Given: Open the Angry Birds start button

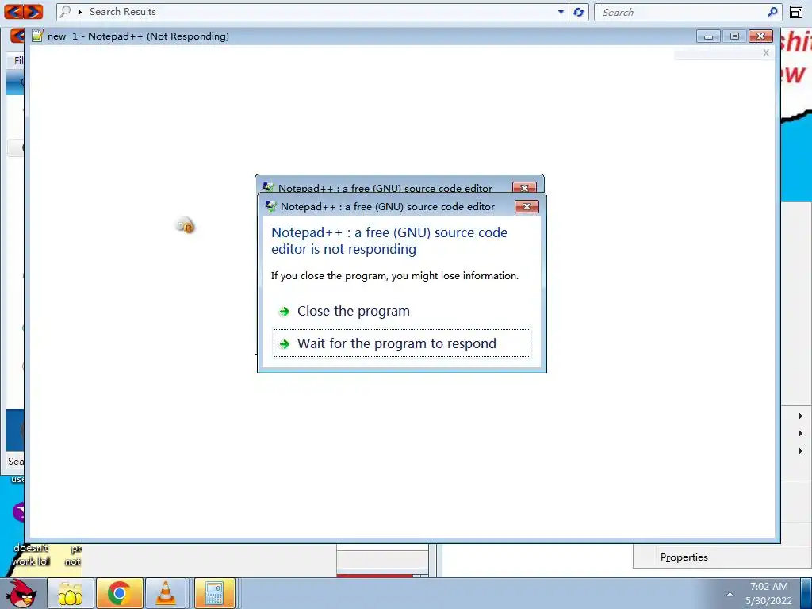Looking at the screenshot, I should pos(23,593).
